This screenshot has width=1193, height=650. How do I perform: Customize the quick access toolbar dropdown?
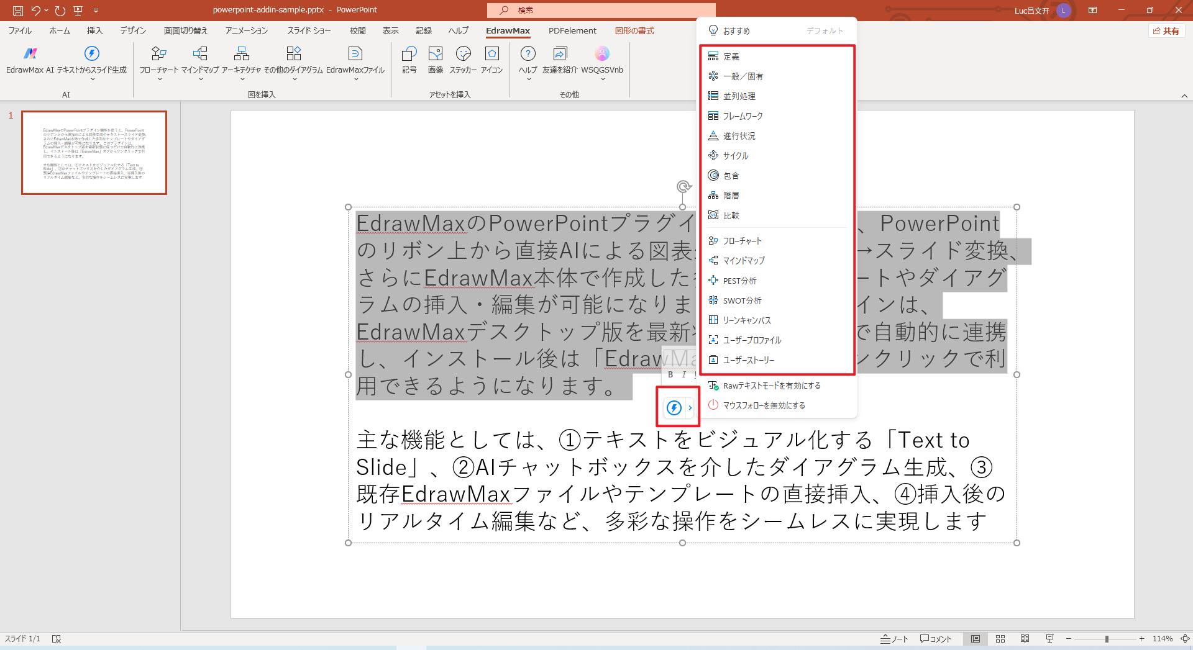pyautogui.click(x=96, y=11)
